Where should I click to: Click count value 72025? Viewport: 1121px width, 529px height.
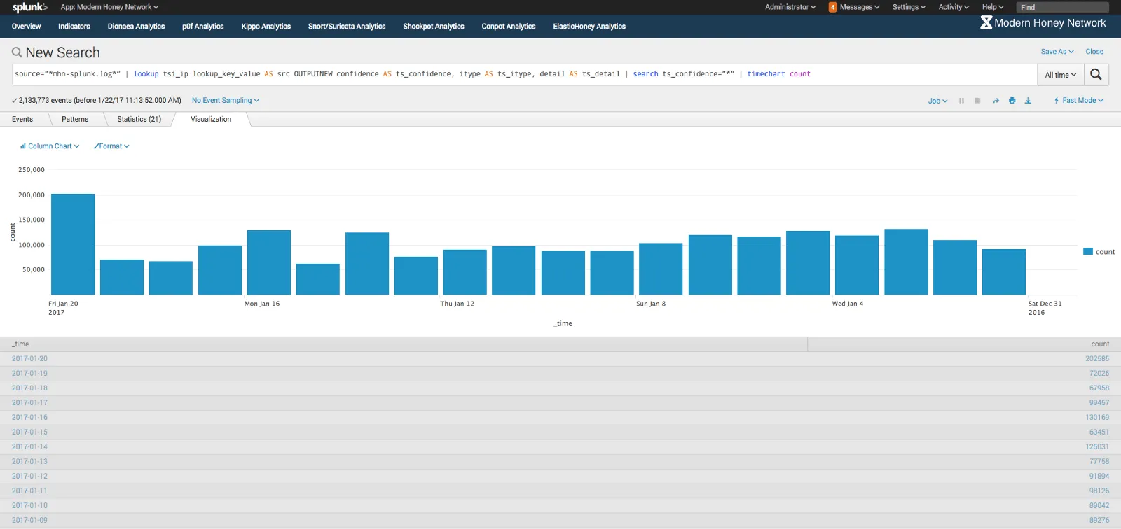point(1099,374)
